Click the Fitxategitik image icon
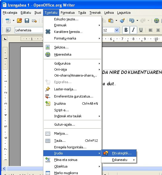This screenshot has height=175, width=162. point(106,153)
